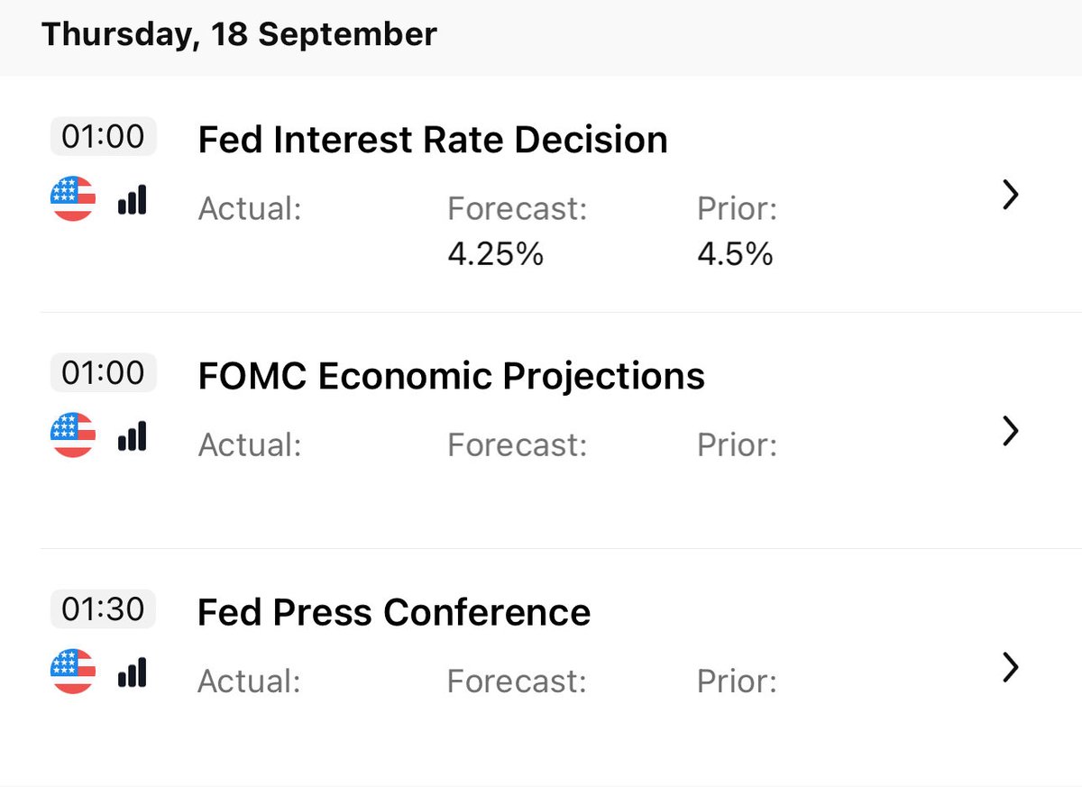
Task: Click the 4.25% forecast value
Action: pyautogui.click(x=495, y=254)
